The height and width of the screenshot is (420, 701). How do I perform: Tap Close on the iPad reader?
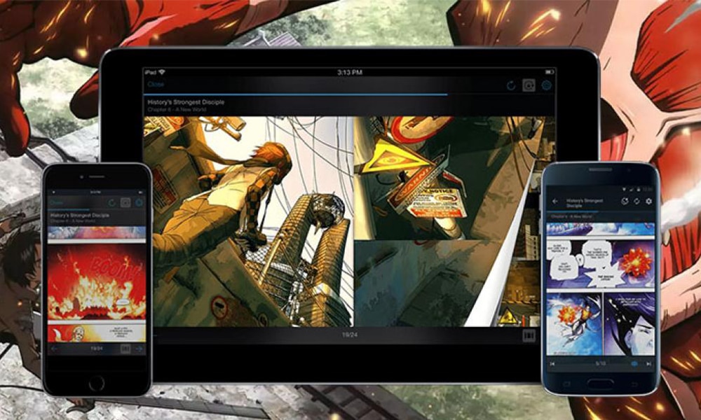pos(156,85)
